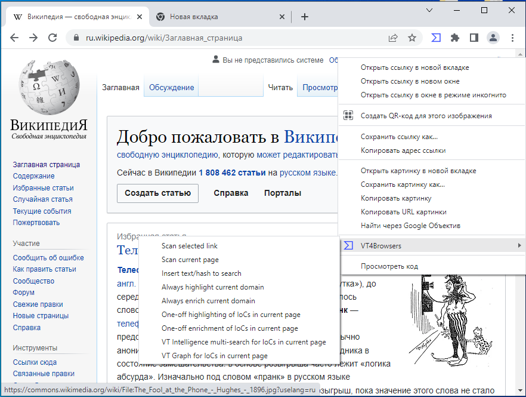This screenshot has height=397, width=526.
Task: Reload the Wikipedia page
Action: click(x=52, y=38)
